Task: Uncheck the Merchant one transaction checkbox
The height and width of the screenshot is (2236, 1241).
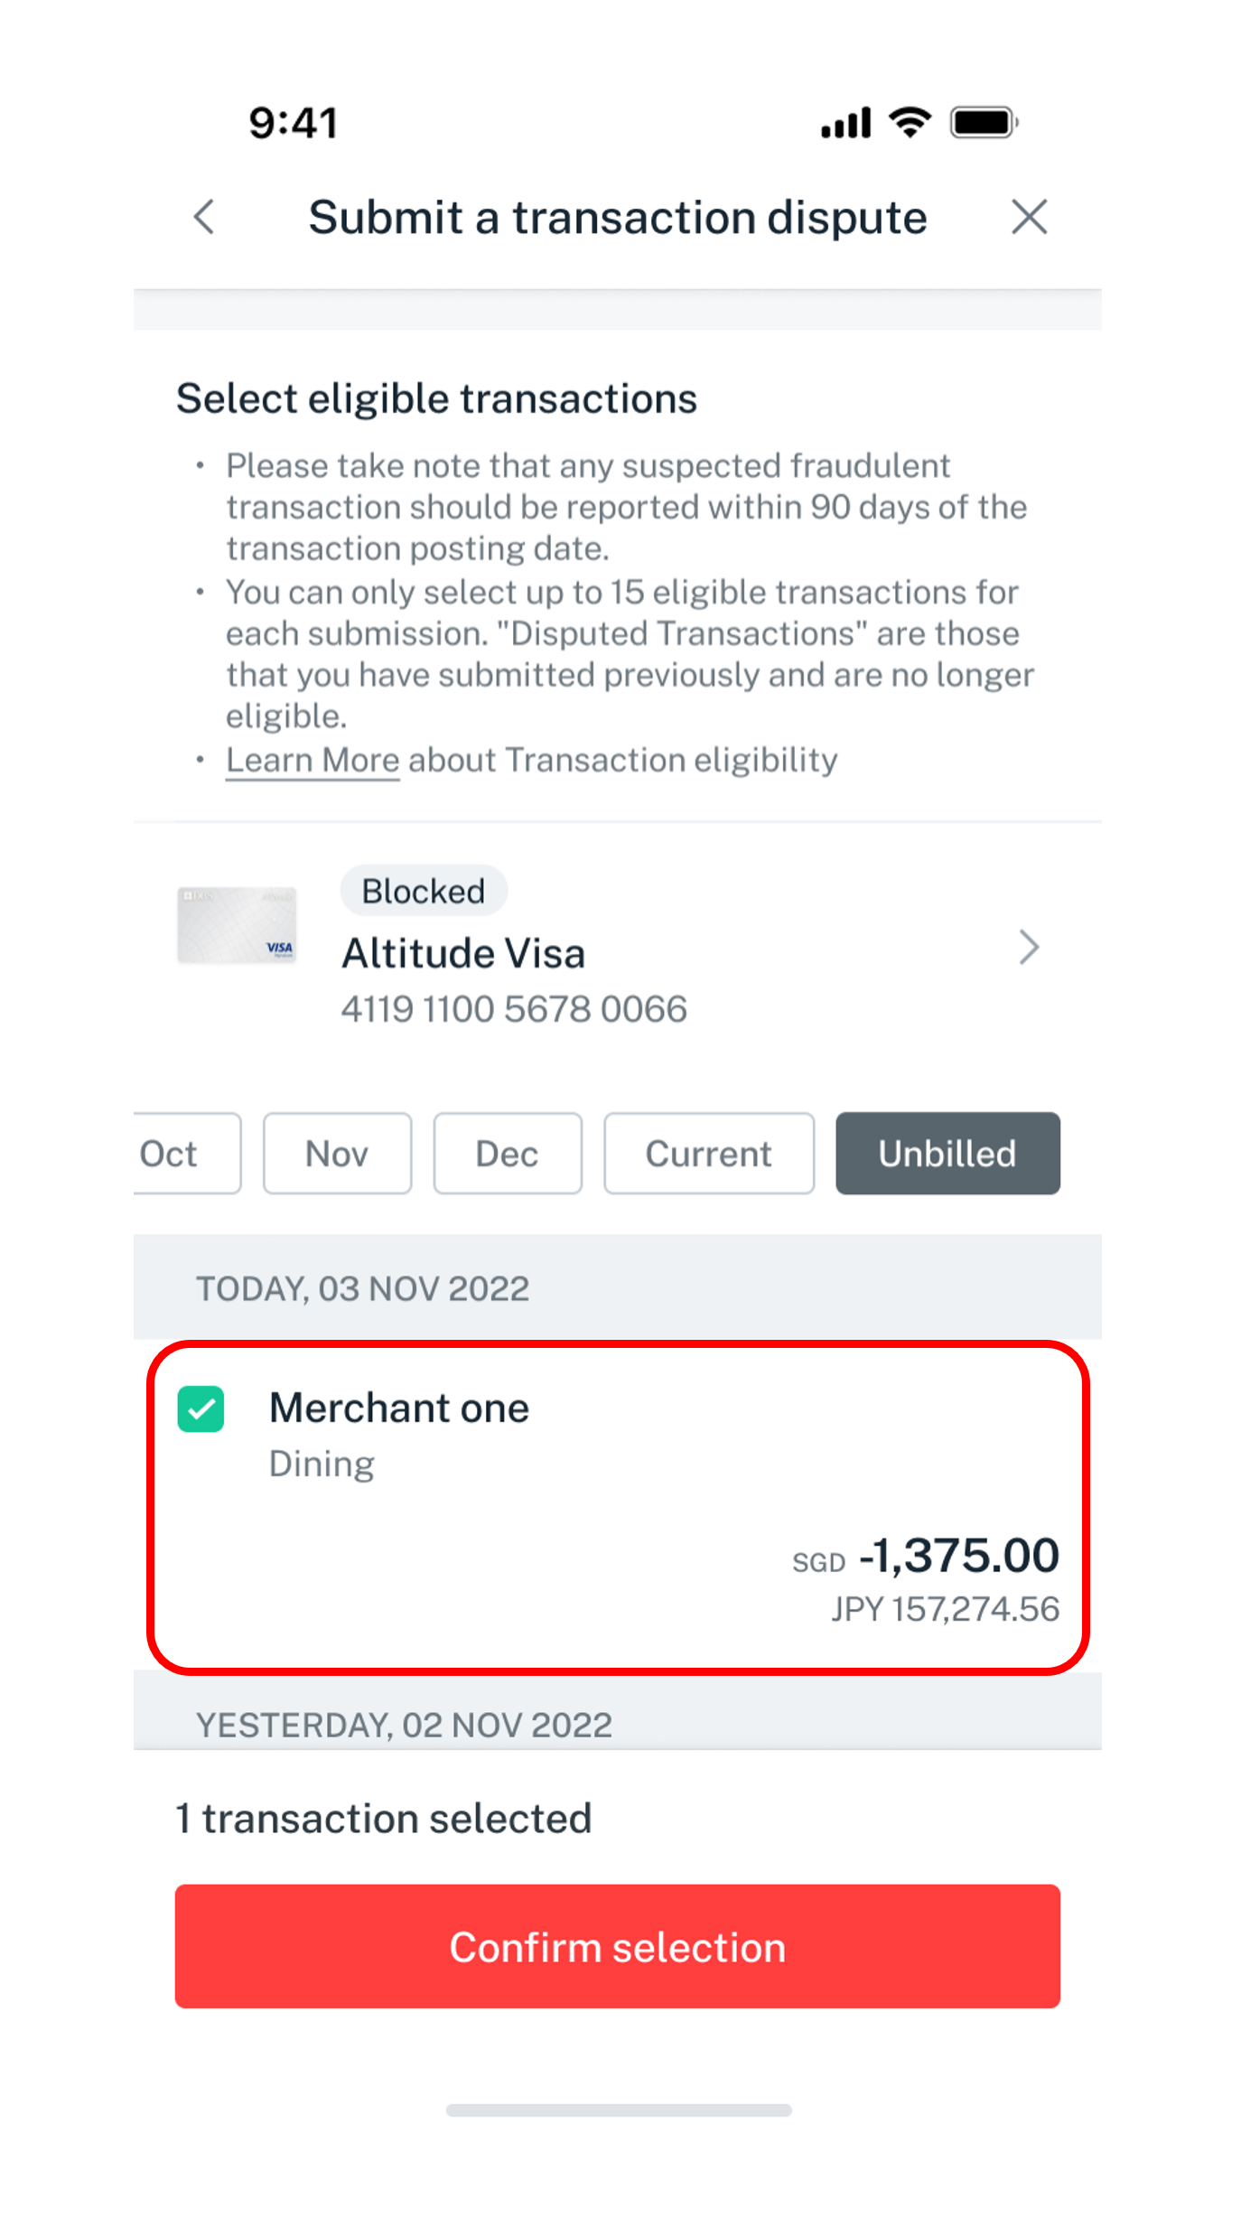Action: [201, 1408]
